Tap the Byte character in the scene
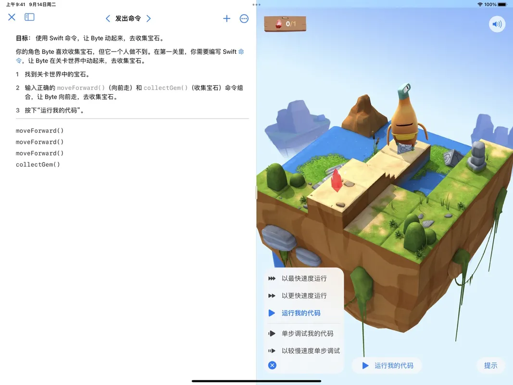The width and height of the screenshot is (513, 385). coord(406,118)
